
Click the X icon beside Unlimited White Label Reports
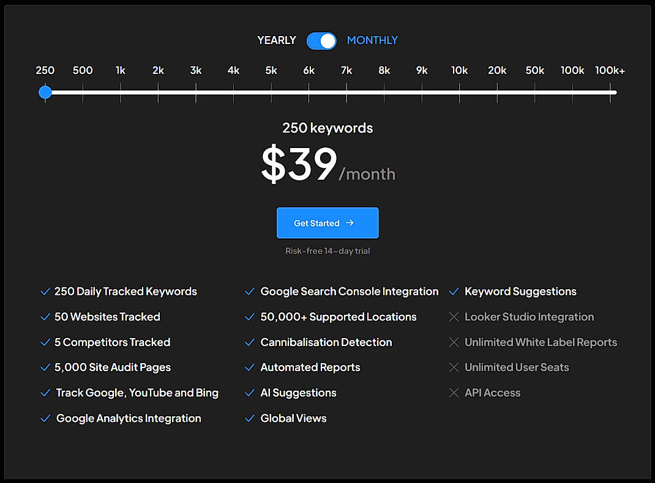pyautogui.click(x=454, y=342)
